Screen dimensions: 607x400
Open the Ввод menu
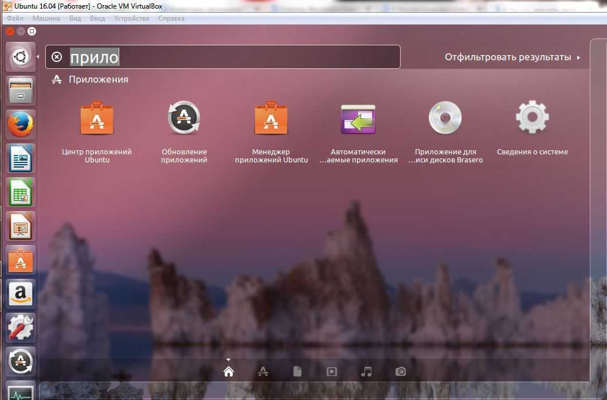pyautogui.click(x=97, y=18)
